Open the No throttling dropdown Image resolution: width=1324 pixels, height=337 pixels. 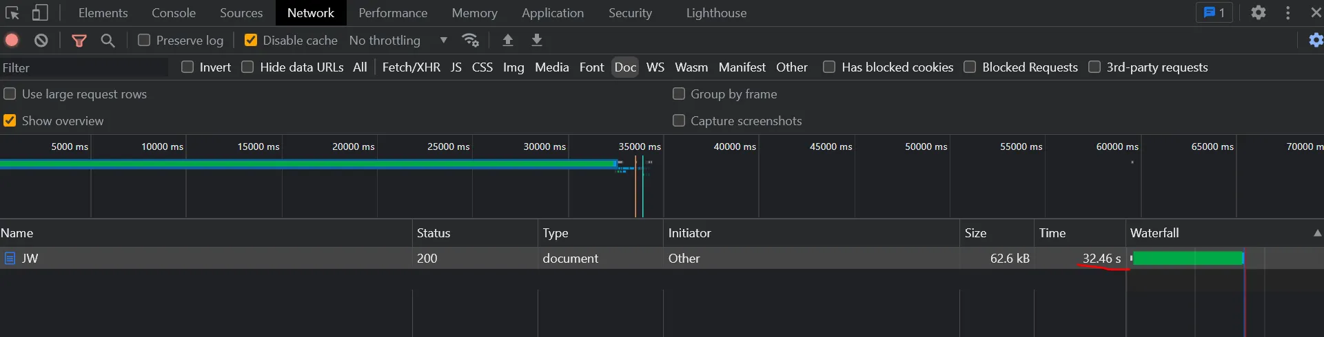click(x=398, y=41)
